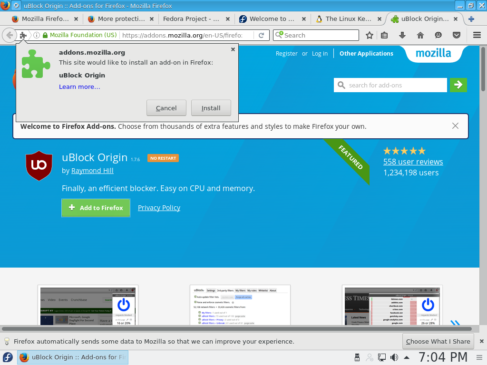Read the 558 user reviews

[413, 162]
